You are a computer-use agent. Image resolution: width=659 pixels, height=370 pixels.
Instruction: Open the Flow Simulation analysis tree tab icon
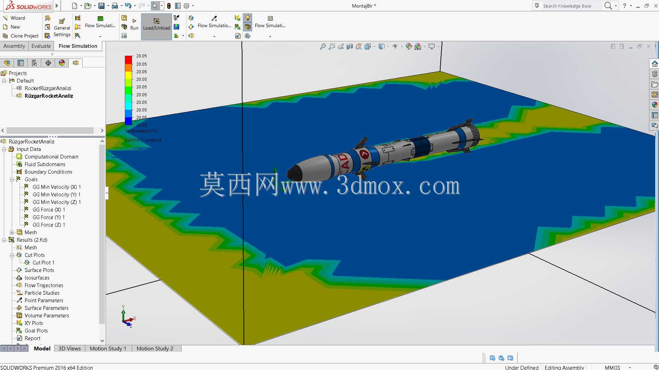pos(76,63)
